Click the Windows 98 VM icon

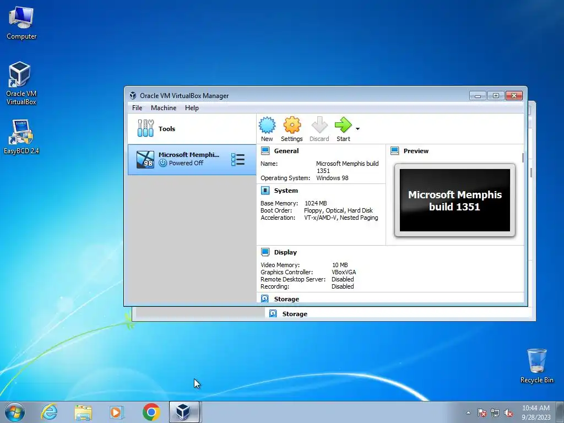[x=145, y=159]
